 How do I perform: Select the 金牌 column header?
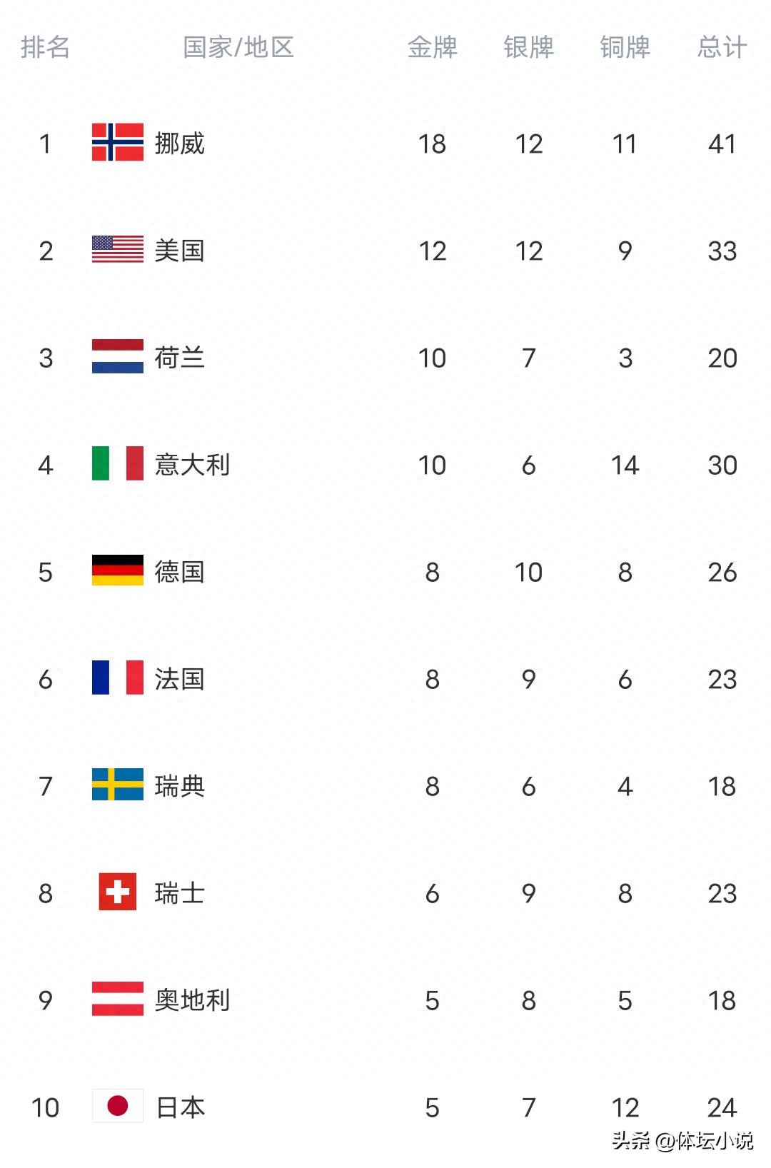432,47
